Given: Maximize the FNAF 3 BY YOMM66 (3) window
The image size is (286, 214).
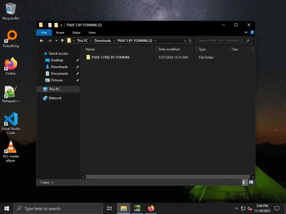Looking at the screenshot, I should pyautogui.click(x=236, y=25).
